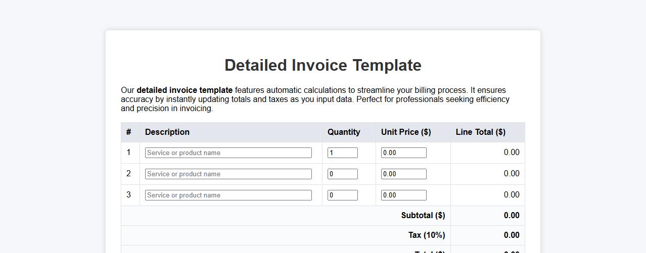
Task: Click the Description column header
Action: (231, 132)
